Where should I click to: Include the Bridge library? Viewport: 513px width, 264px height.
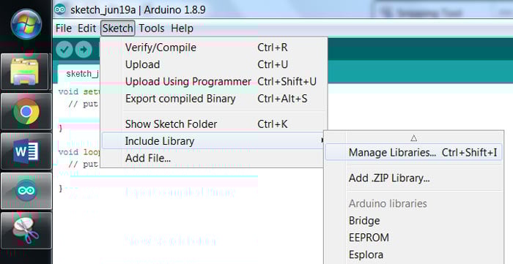(x=413, y=221)
